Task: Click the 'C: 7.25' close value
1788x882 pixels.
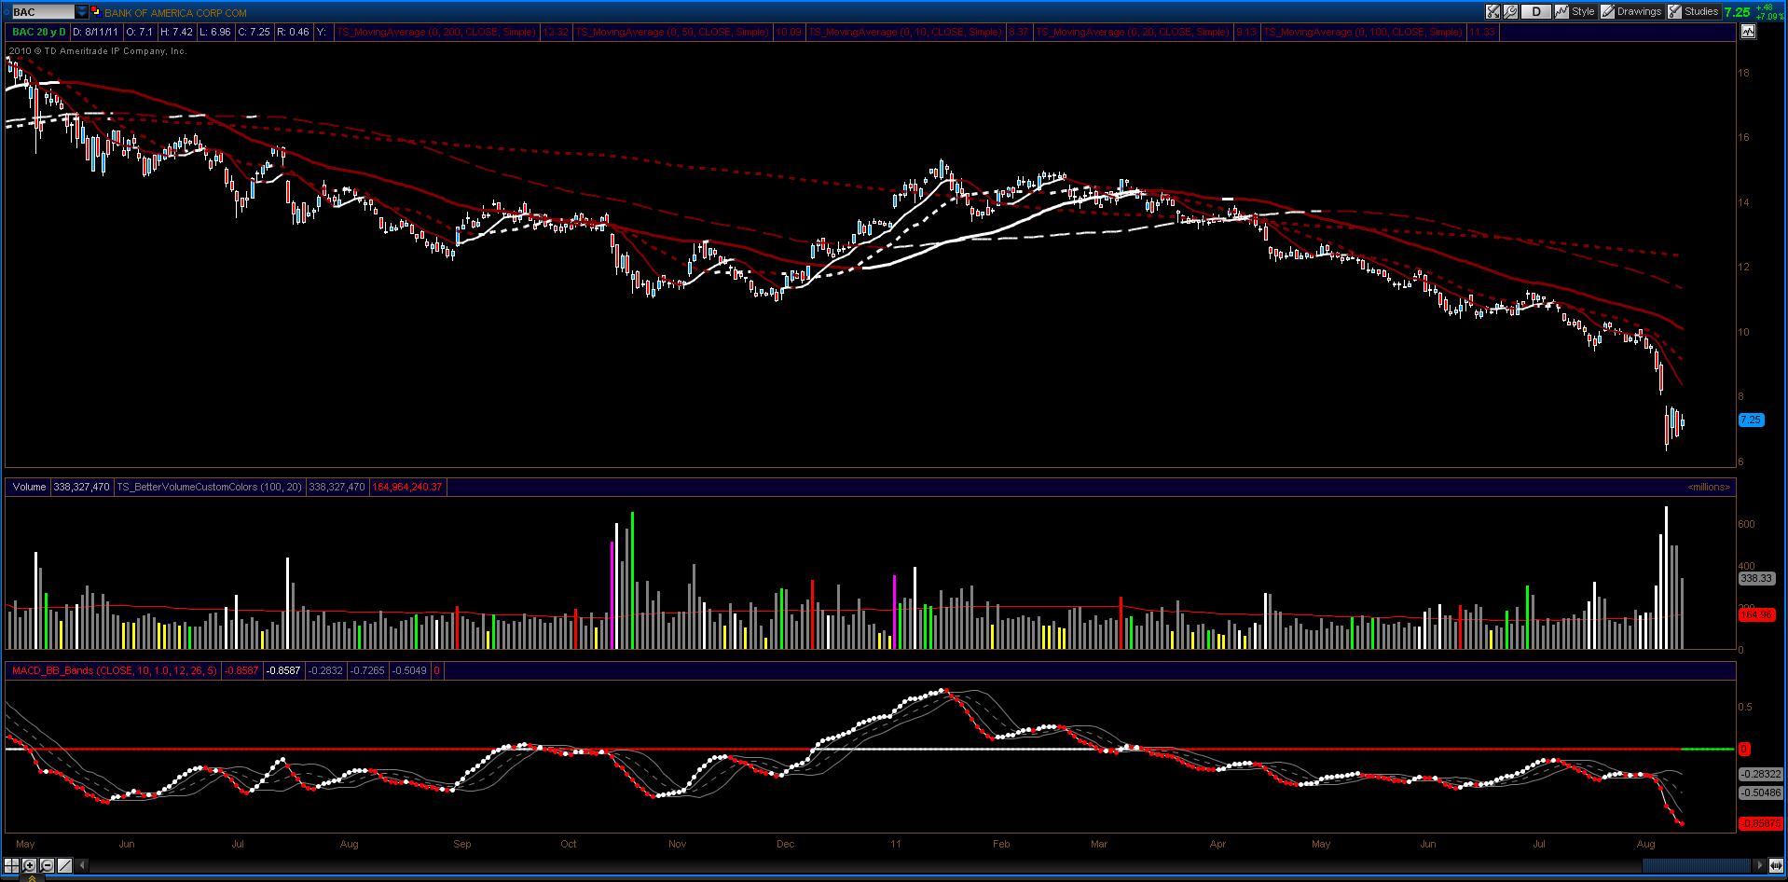Action: click(x=254, y=32)
